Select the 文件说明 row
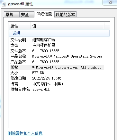This screenshot has width=117, height=140. tap(57, 40)
